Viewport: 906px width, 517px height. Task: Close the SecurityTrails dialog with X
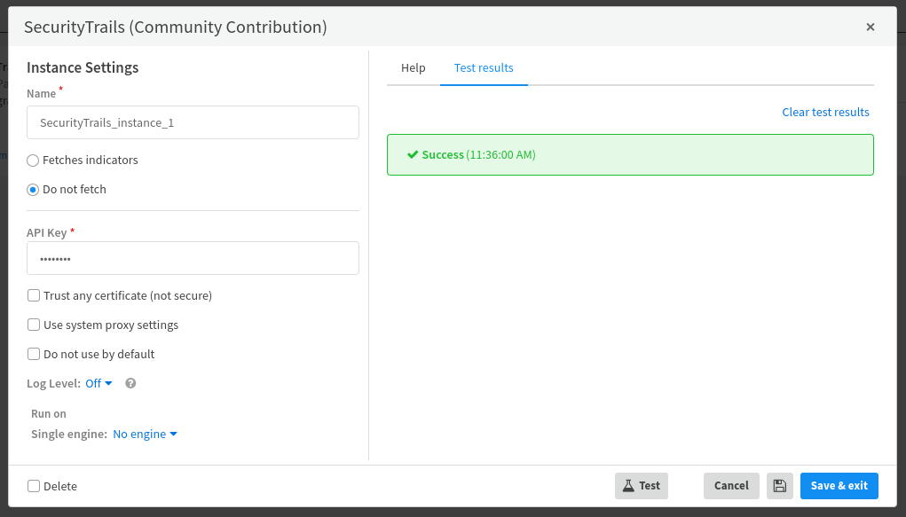871,27
